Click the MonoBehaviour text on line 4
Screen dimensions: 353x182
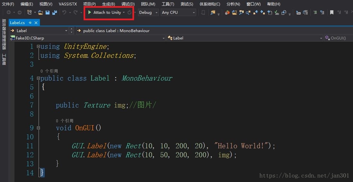tap(147, 78)
